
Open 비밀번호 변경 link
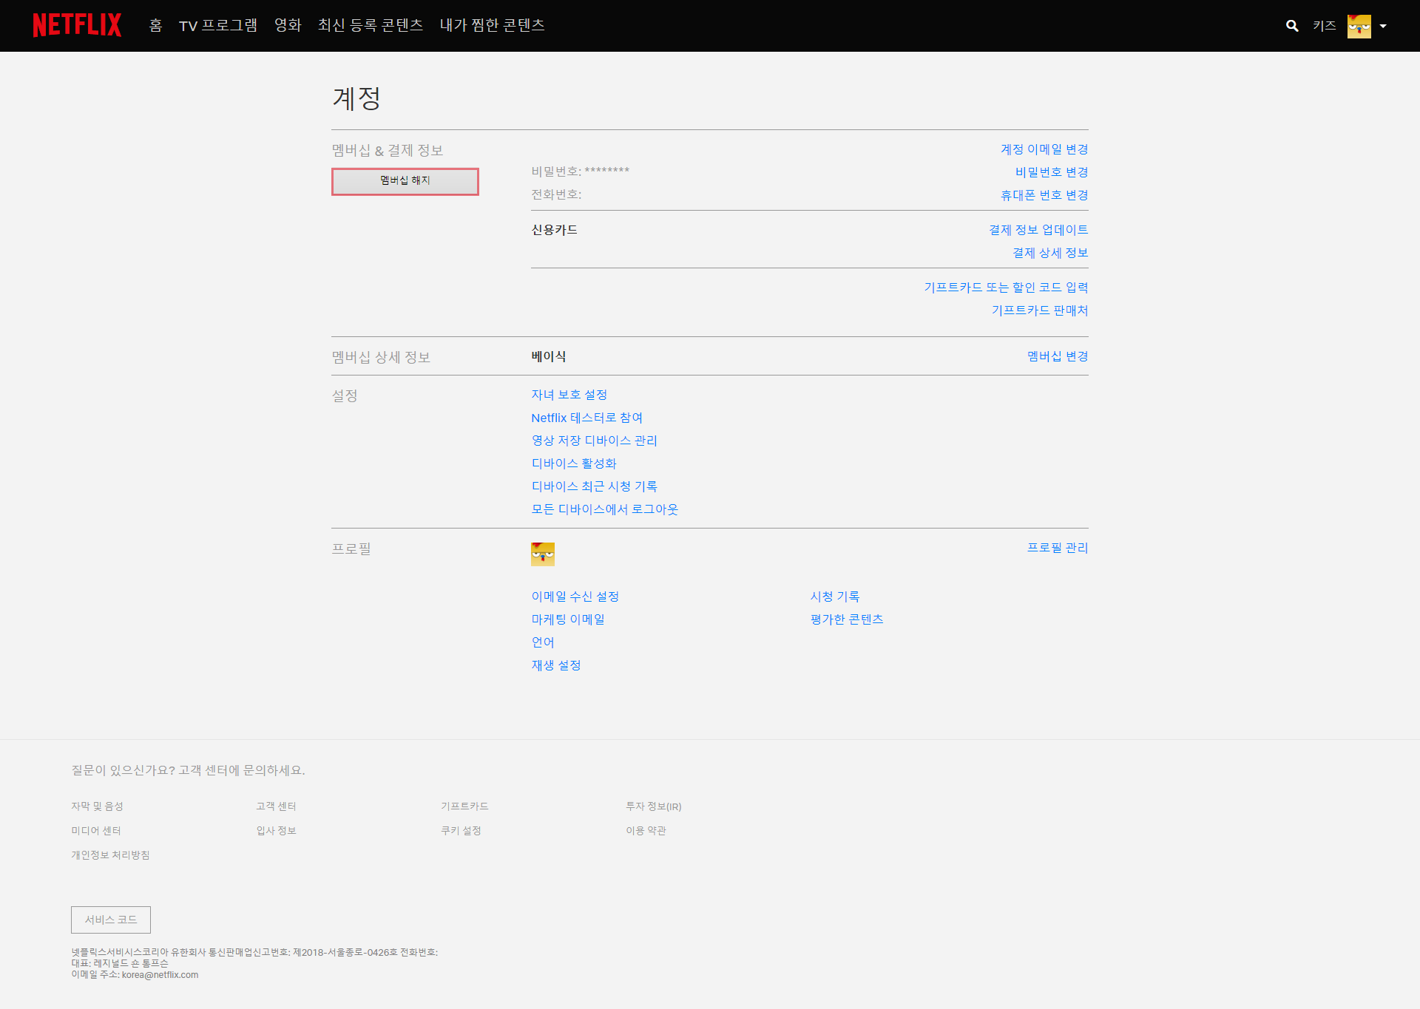(1051, 172)
